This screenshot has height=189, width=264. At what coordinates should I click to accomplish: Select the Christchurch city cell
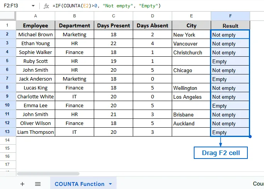pos(191,52)
